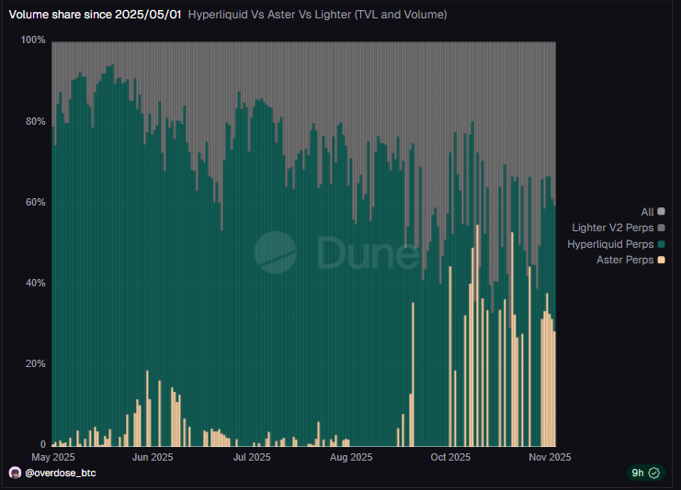This screenshot has height=490, width=681.
Task: Click the 20% y-axis label
Action: [35, 363]
